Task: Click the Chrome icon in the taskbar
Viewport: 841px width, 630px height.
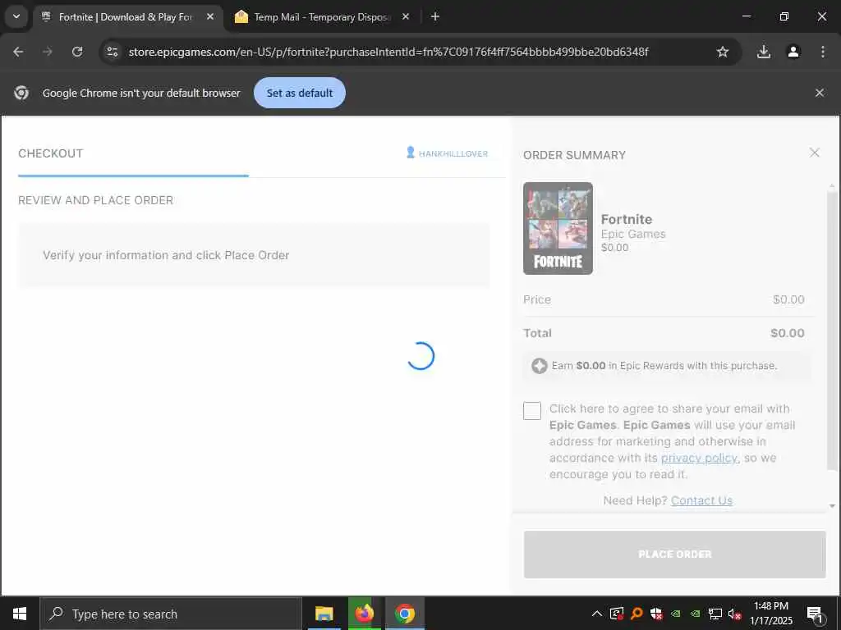Action: pyautogui.click(x=405, y=614)
